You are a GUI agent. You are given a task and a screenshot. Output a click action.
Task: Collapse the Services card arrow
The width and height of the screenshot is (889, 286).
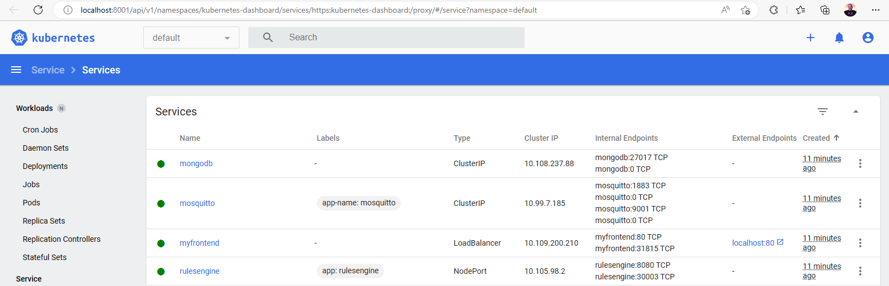coord(856,112)
